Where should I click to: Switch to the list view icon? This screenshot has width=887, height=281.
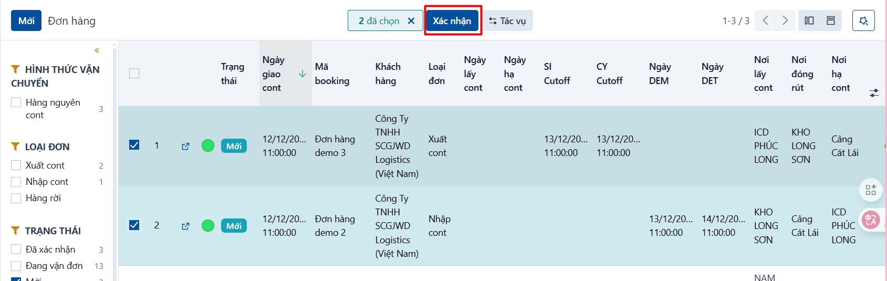[831, 20]
